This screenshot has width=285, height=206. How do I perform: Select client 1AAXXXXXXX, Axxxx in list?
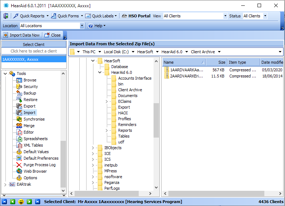click(34, 59)
